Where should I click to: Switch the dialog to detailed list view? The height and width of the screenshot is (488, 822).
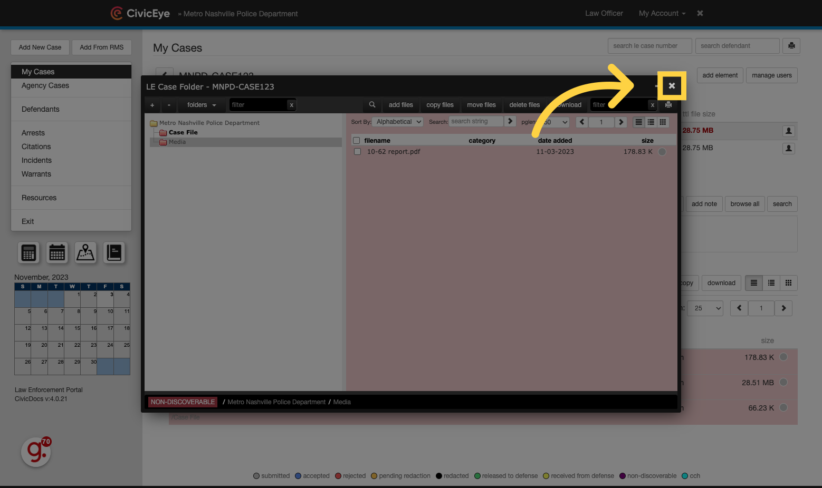tap(651, 122)
